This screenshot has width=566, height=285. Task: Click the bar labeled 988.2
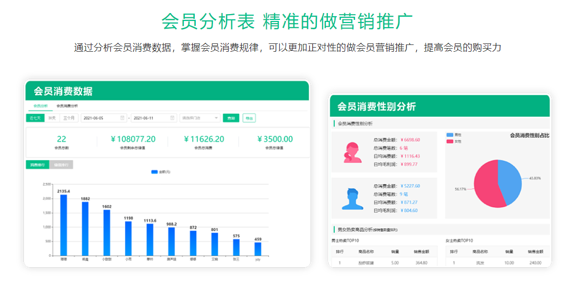click(x=171, y=242)
